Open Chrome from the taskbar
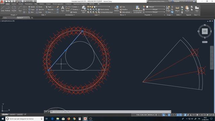215x121 pixels. point(74,119)
